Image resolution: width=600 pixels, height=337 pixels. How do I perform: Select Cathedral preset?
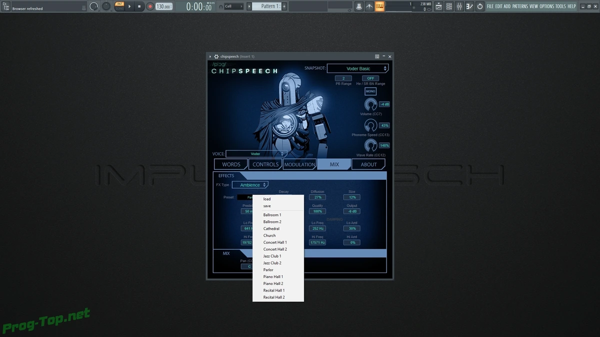point(278,229)
